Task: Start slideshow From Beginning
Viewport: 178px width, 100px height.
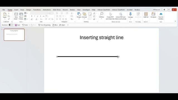Action: coord(44,25)
